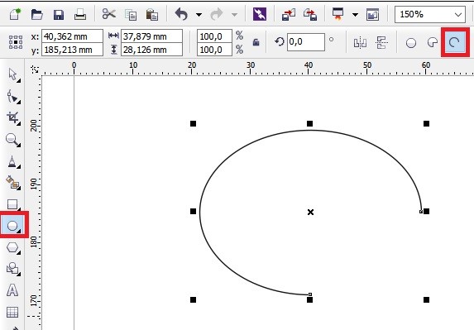The width and height of the screenshot is (474, 330).
Task: Edit the rotation angle field 0,0
Action: point(306,42)
